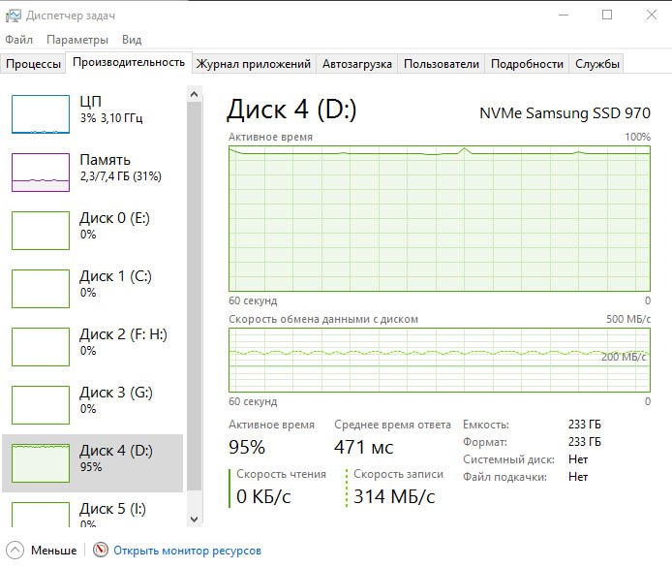The height and width of the screenshot is (568, 672).
Task: Click the Активное время disk graph
Action: (440, 219)
